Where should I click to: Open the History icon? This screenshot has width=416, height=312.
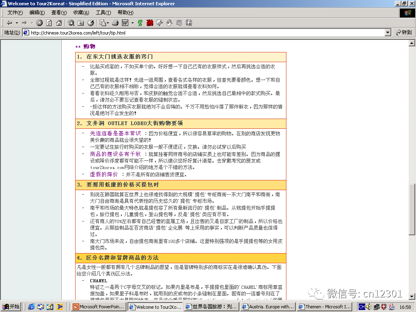(91, 23)
